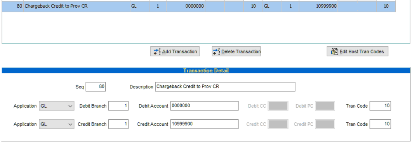This screenshot has height=144, width=412.
Task: Click the debit row Tran Code field
Action: [380, 106]
